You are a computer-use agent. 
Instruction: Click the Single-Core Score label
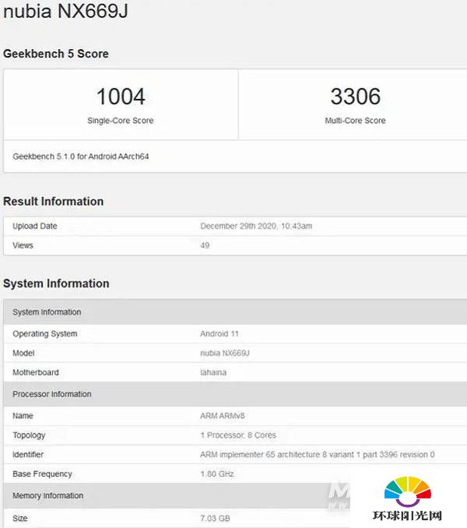coord(121,121)
